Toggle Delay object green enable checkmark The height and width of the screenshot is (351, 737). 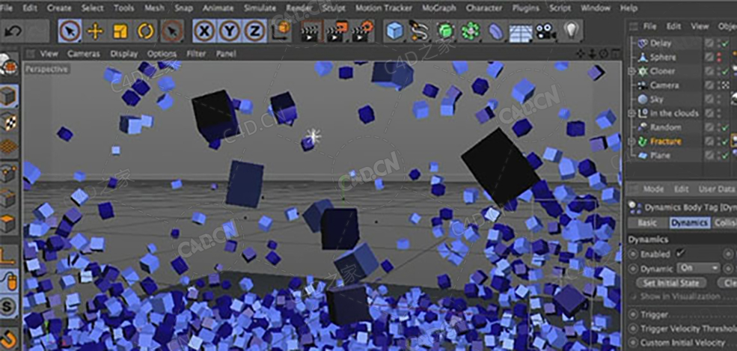click(726, 43)
